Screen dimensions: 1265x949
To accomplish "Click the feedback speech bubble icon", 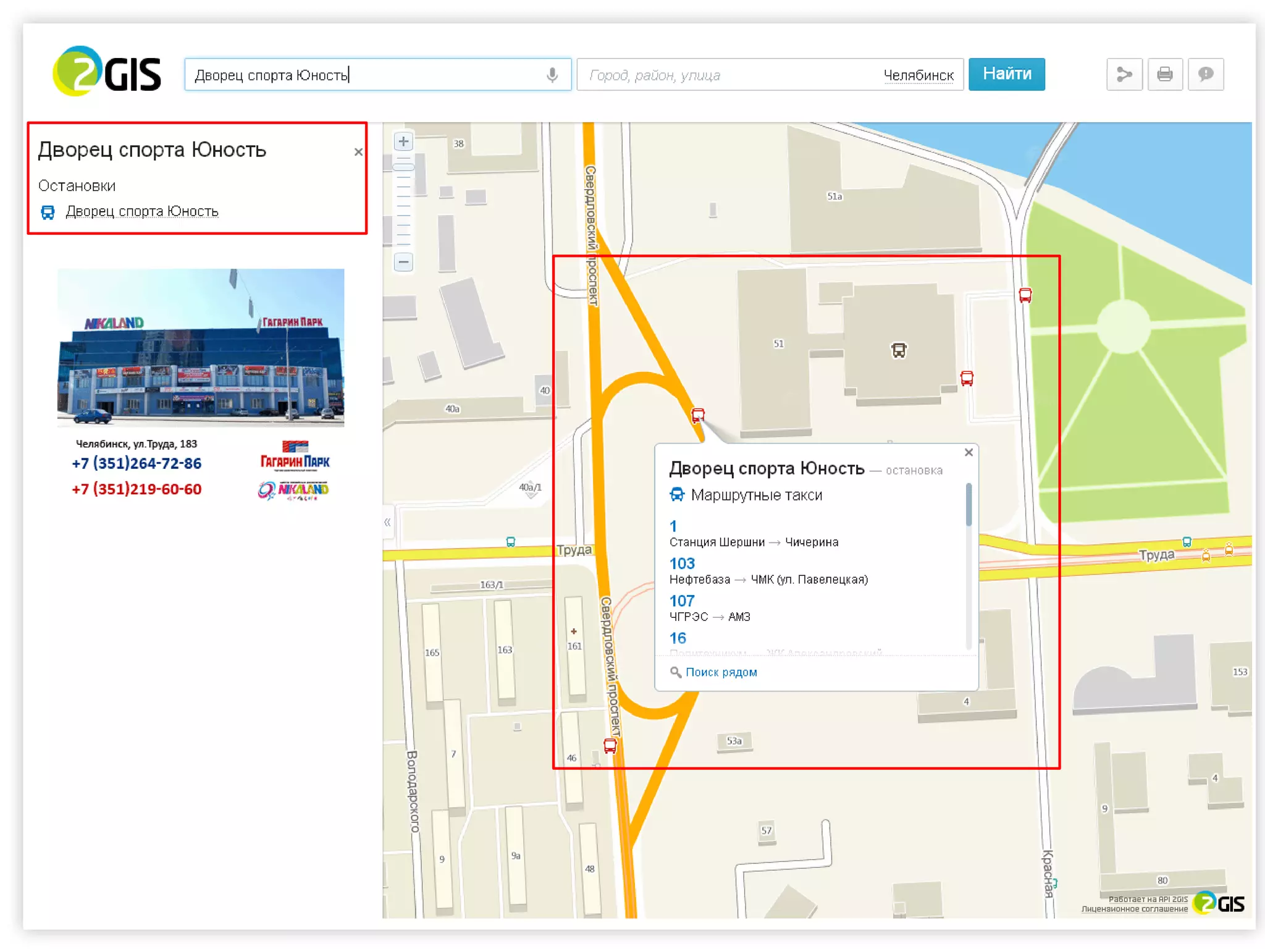I will (x=1205, y=75).
